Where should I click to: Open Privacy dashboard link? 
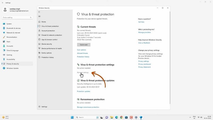[145, 64]
